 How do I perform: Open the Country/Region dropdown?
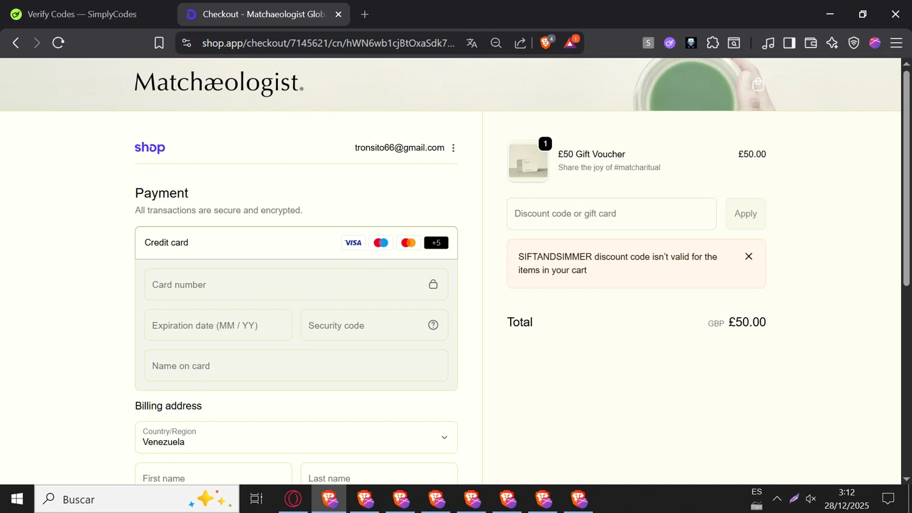point(296,437)
